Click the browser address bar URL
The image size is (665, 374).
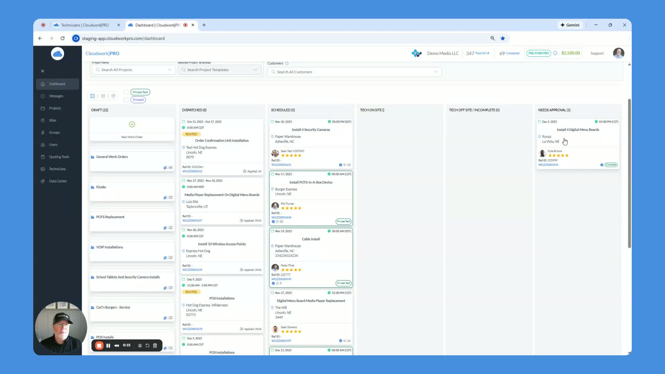point(123,38)
